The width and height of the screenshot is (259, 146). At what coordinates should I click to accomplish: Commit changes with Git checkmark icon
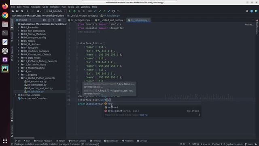point(100,11)
